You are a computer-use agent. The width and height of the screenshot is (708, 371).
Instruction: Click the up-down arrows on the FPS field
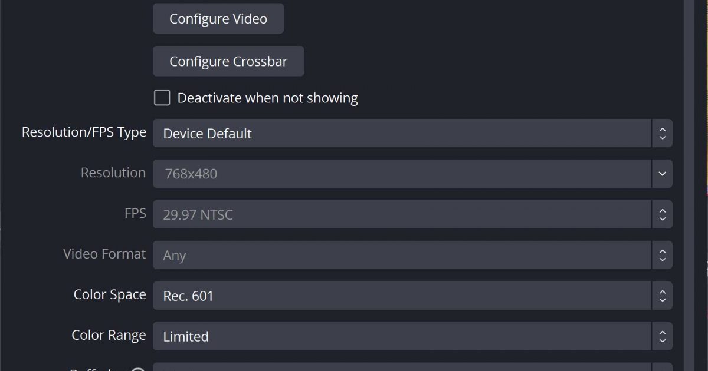click(662, 214)
